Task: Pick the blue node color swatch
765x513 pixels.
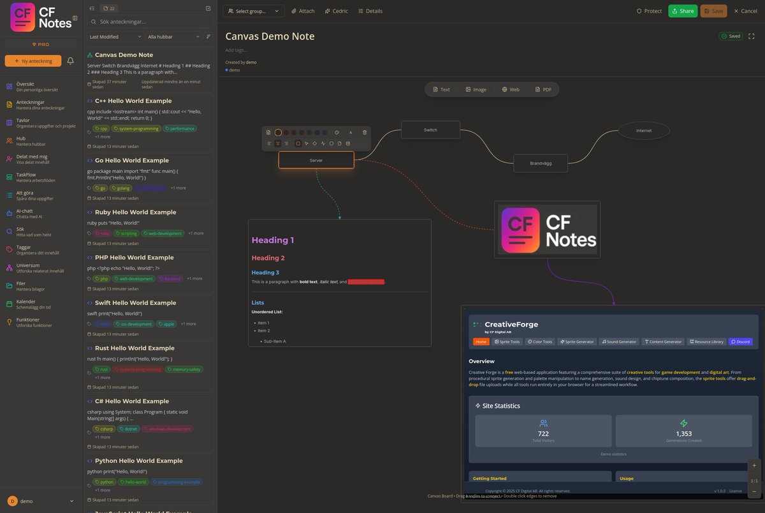Action: (317, 132)
